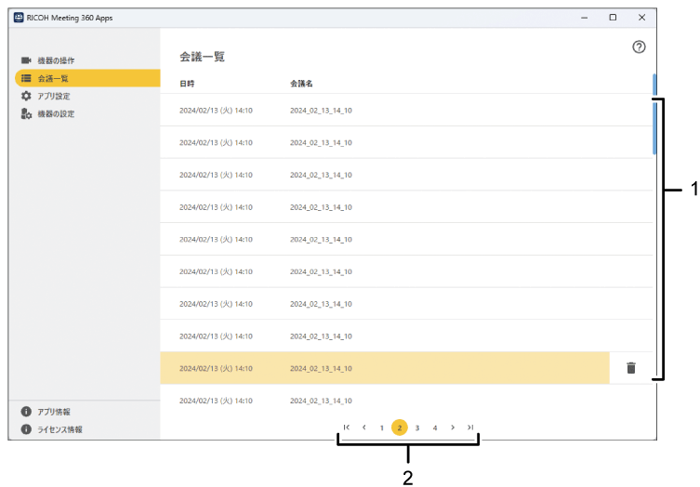The height and width of the screenshot is (487, 700).
Task: Click the device settings icon beside 機器の設定
Action: (x=26, y=113)
